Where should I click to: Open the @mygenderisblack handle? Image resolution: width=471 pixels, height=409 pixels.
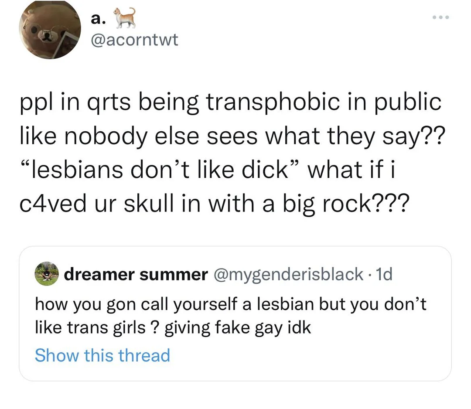[x=288, y=274]
